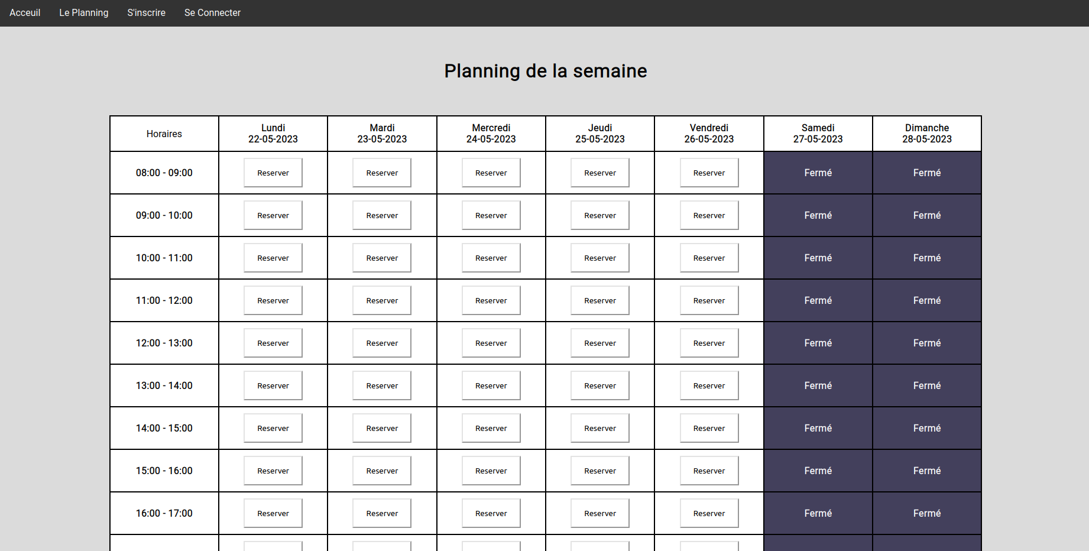The image size is (1089, 551).
Task: Reserve Mercredi 15:00 - 16:00 slot
Action: [491, 471]
